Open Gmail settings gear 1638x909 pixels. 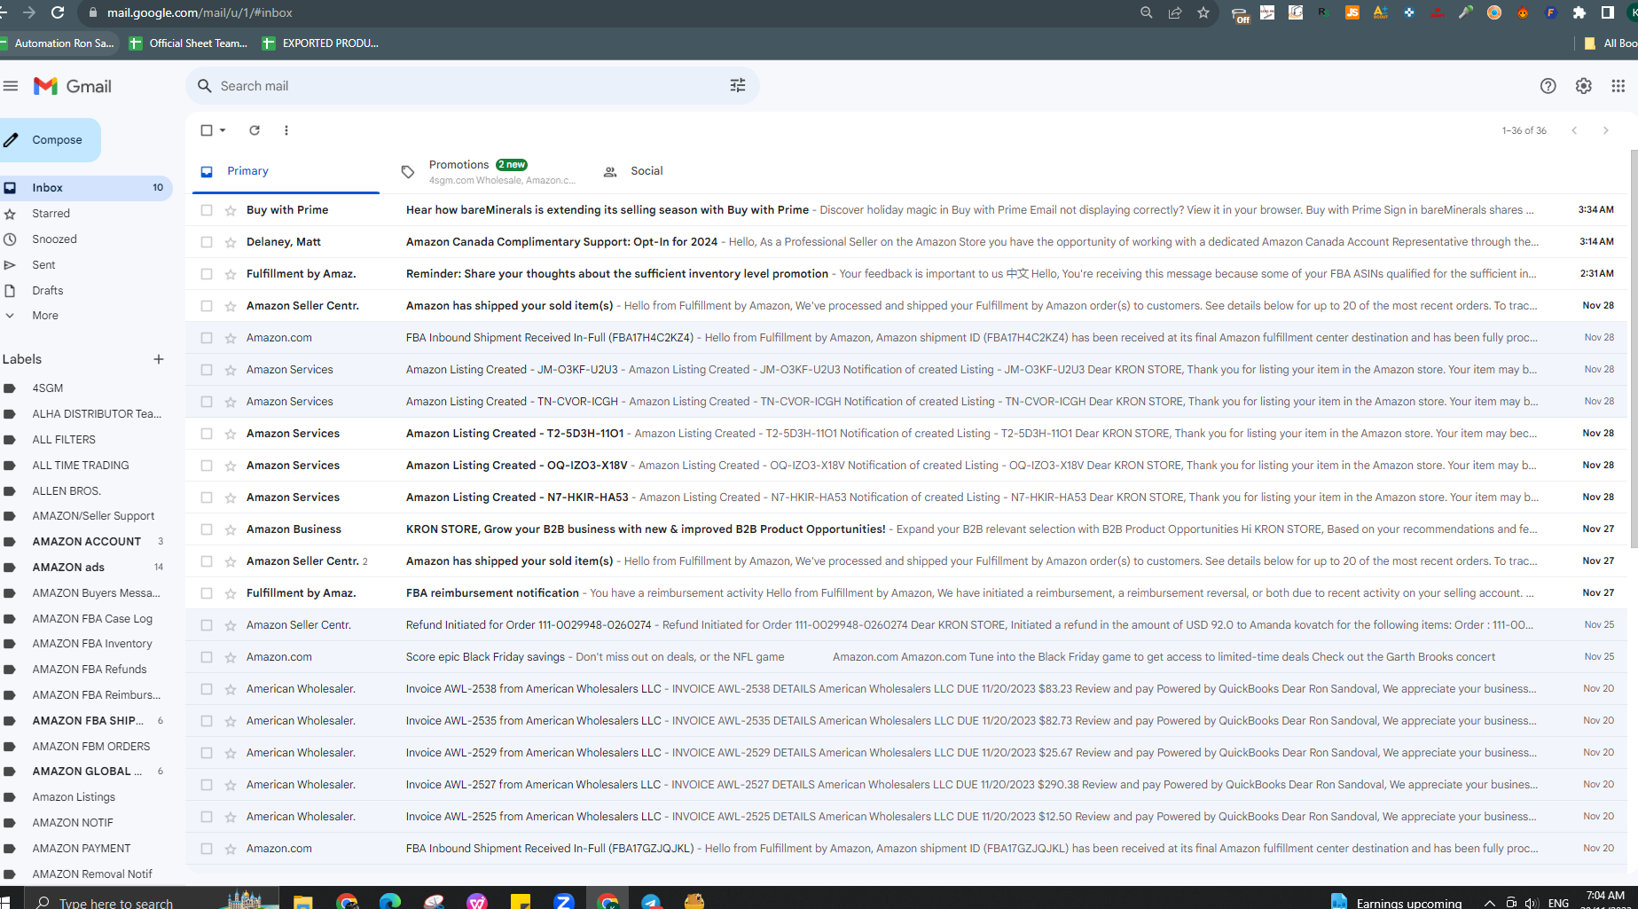pyautogui.click(x=1583, y=86)
